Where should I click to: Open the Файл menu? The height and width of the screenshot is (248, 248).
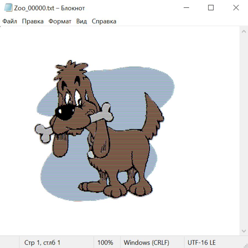(x=10, y=21)
